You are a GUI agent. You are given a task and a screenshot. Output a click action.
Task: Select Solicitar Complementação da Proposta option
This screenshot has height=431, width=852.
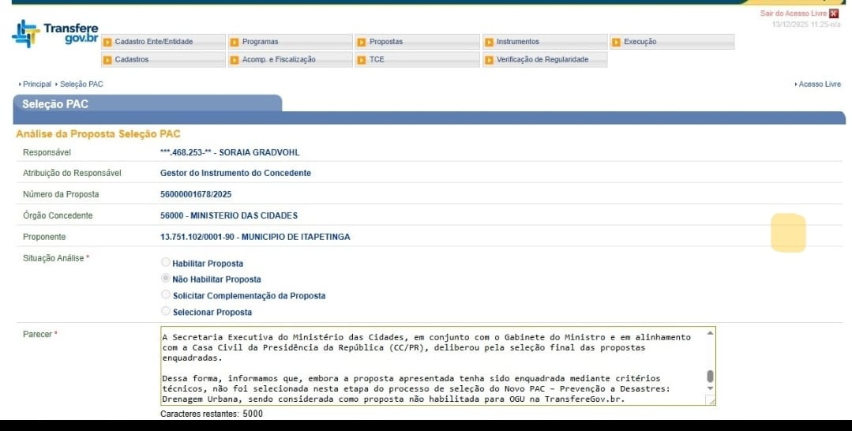click(x=165, y=295)
